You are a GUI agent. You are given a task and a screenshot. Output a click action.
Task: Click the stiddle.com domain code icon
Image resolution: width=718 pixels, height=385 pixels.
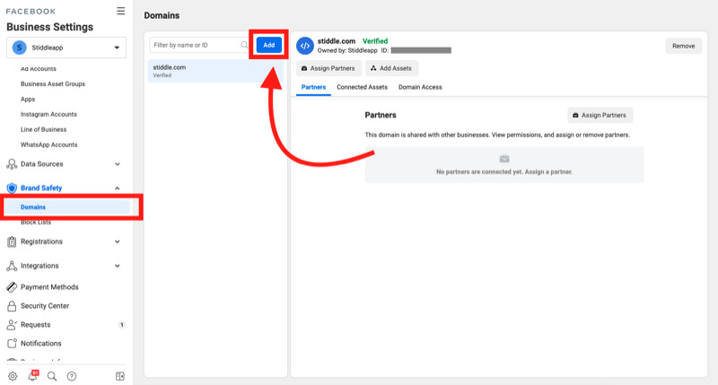point(305,46)
